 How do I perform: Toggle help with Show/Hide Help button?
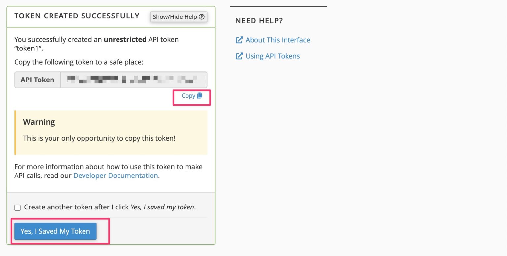[179, 17]
